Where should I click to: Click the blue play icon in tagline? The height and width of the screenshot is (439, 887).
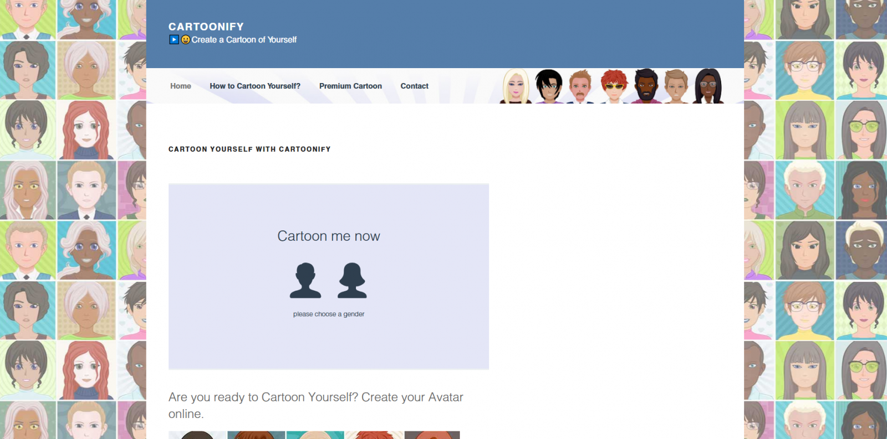pyautogui.click(x=174, y=40)
